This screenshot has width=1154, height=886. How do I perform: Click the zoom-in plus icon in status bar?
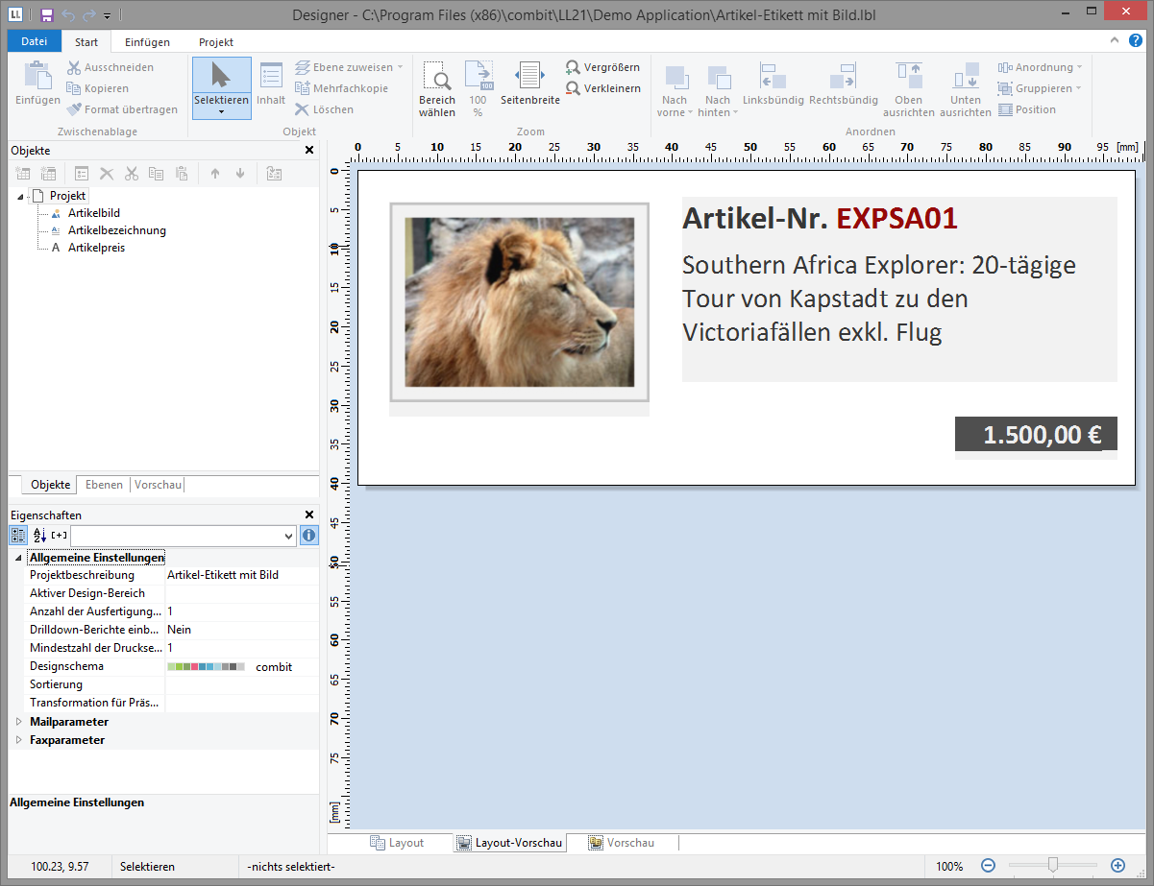(x=1117, y=866)
